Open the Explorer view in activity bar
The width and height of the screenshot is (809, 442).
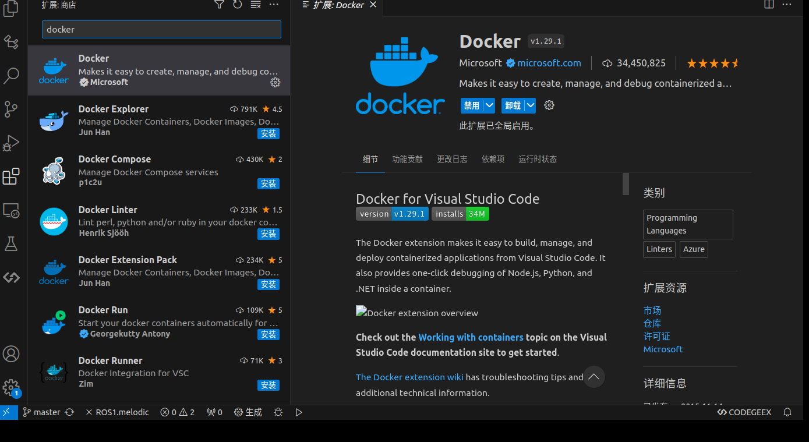tap(11, 8)
